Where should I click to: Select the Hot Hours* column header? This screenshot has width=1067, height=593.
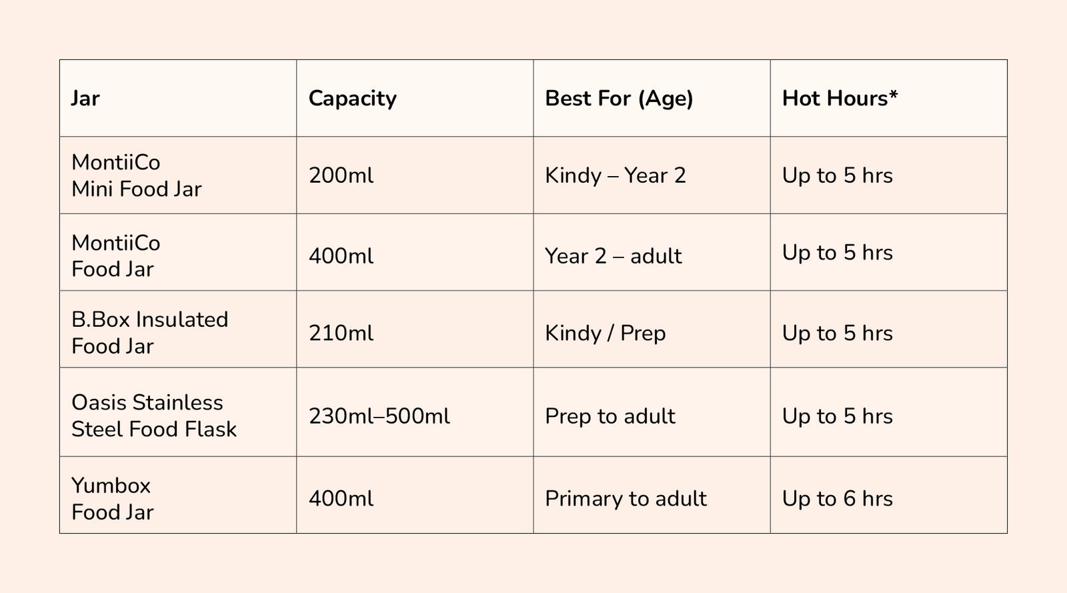click(x=888, y=98)
